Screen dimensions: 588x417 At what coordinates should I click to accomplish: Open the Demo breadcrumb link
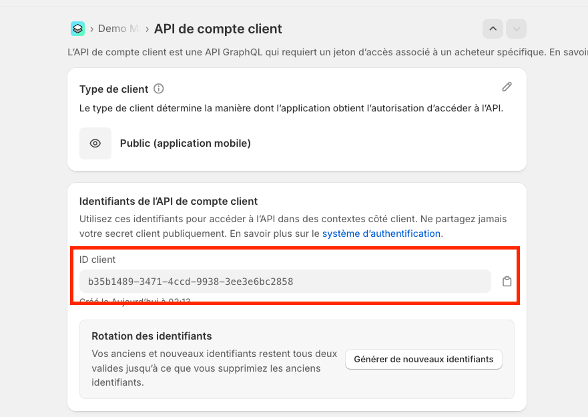click(x=117, y=29)
